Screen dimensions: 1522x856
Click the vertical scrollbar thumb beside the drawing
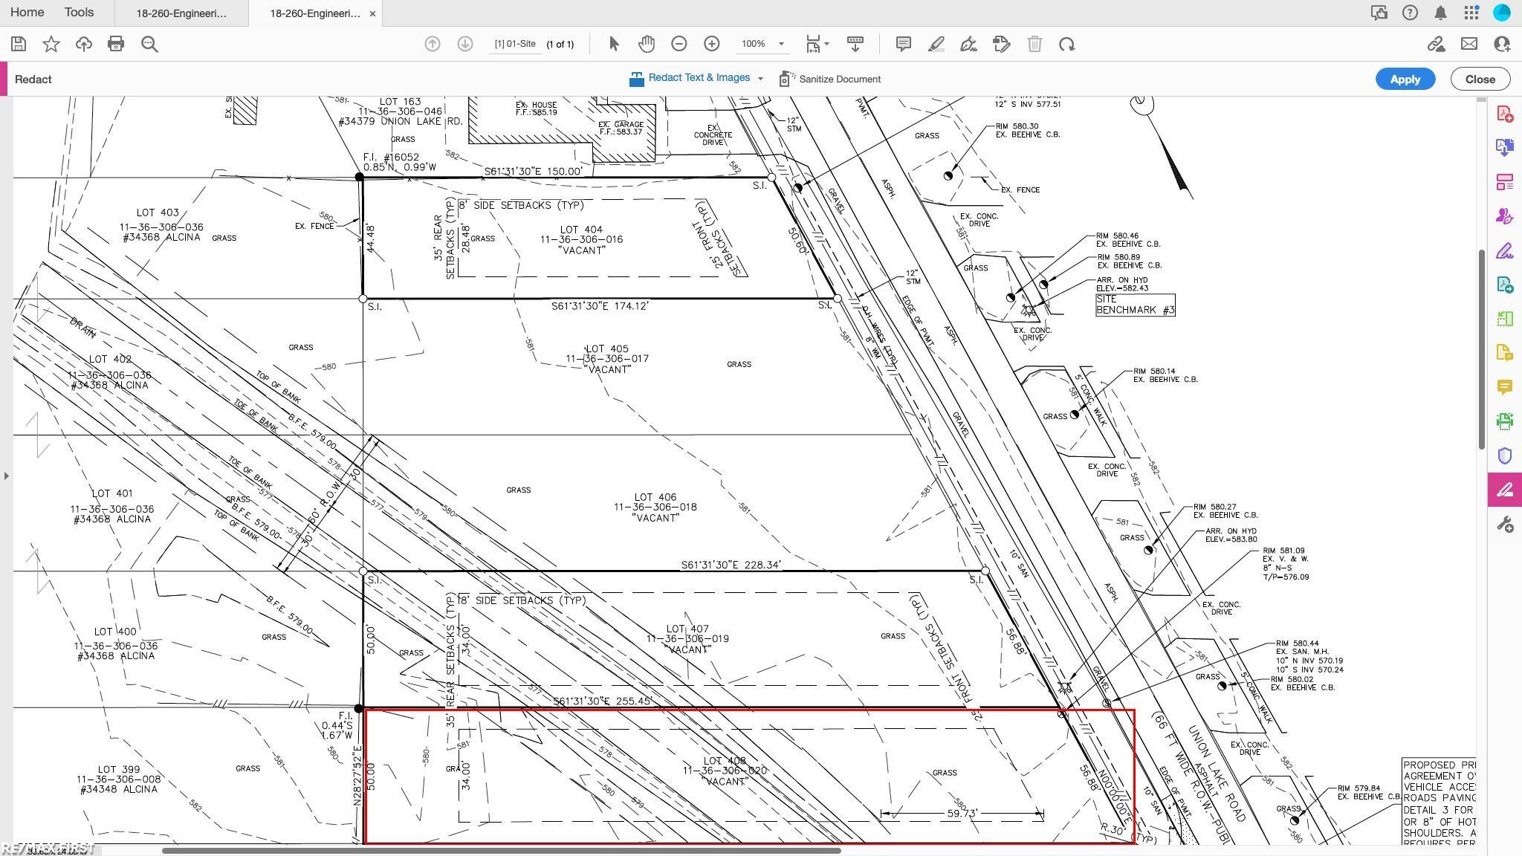pyautogui.click(x=1481, y=349)
